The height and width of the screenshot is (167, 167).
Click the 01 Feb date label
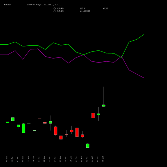click(76, 159)
